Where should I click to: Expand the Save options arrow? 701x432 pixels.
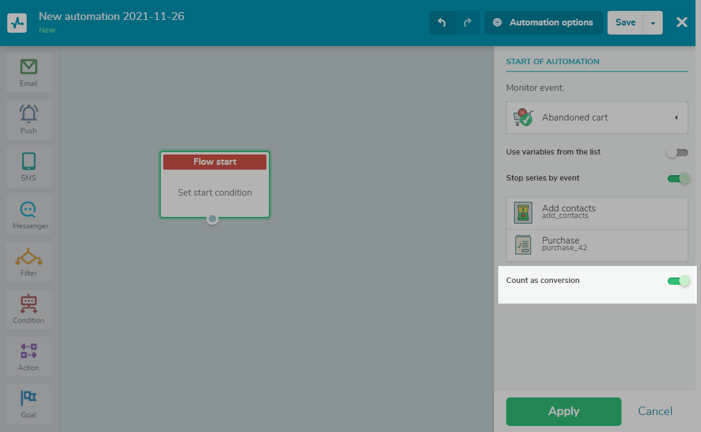(653, 23)
